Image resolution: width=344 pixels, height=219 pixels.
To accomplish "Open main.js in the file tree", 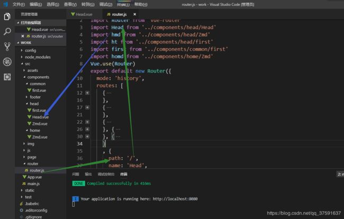I will coord(33,184).
